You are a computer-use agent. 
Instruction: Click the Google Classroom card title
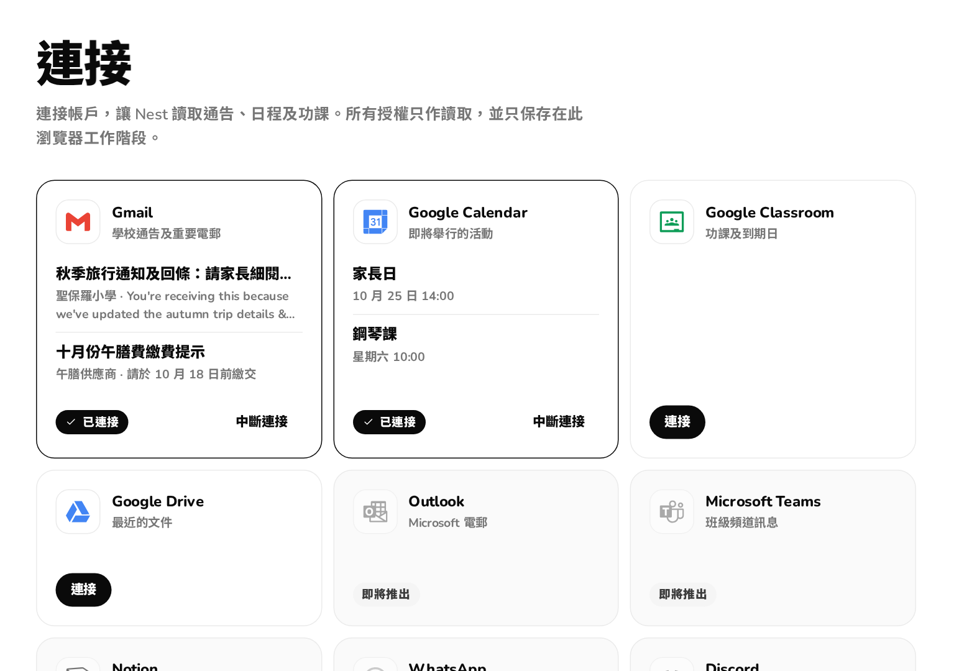pos(769,212)
